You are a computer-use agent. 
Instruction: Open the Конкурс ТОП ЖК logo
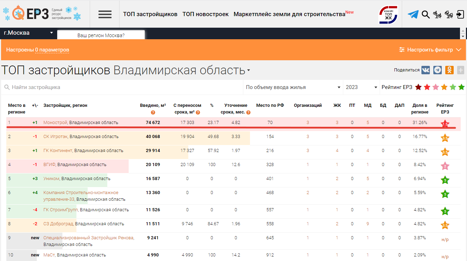(x=388, y=14)
